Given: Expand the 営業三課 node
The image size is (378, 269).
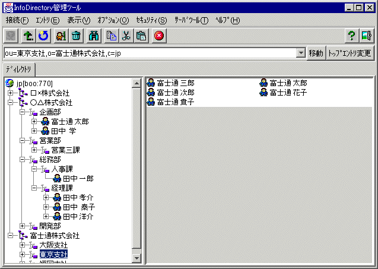Looking at the screenshot, I should (34, 150).
